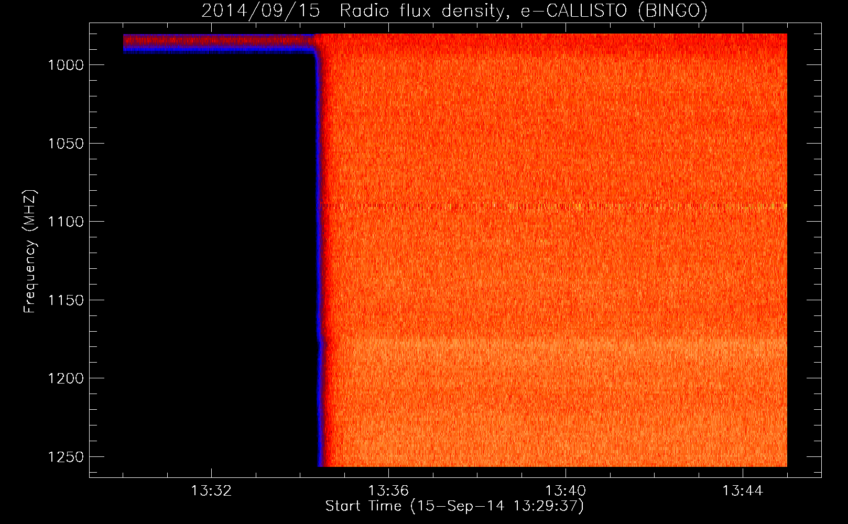Click the blue vertical edge at signal onset
848x524 pixels.
tap(318, 257)
